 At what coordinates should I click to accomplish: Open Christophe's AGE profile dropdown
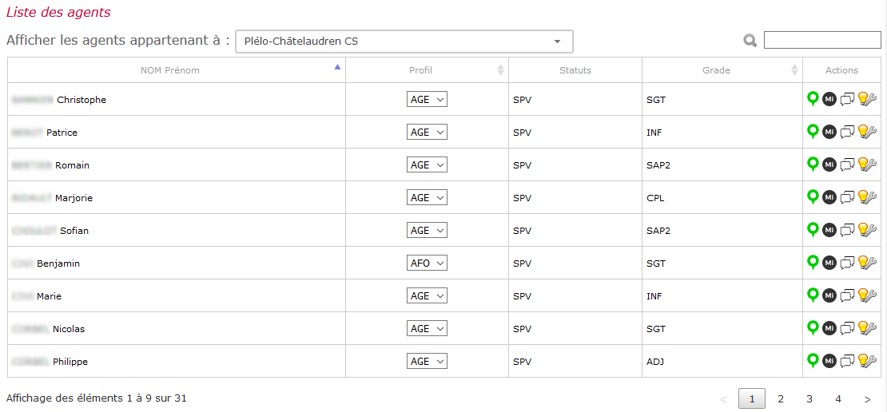(x=427, y=100)
